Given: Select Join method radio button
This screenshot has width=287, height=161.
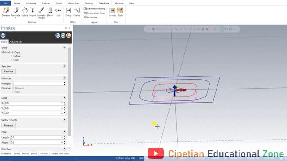Looking at the screenshot, I should click(13, 60).
